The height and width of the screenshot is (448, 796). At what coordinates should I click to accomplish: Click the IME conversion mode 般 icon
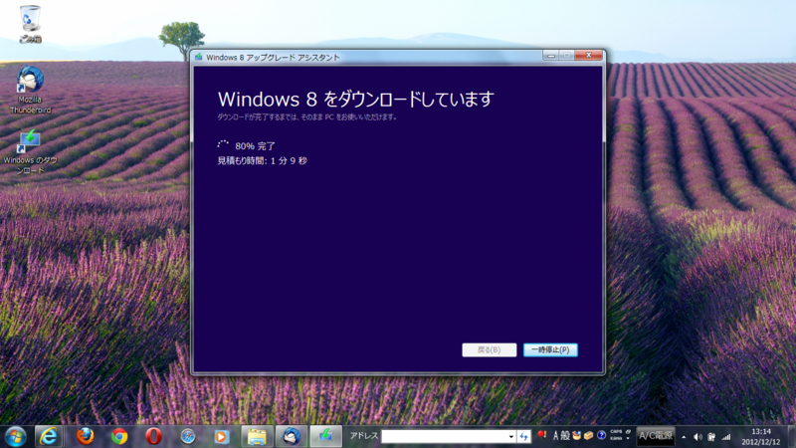coord(565,436)
